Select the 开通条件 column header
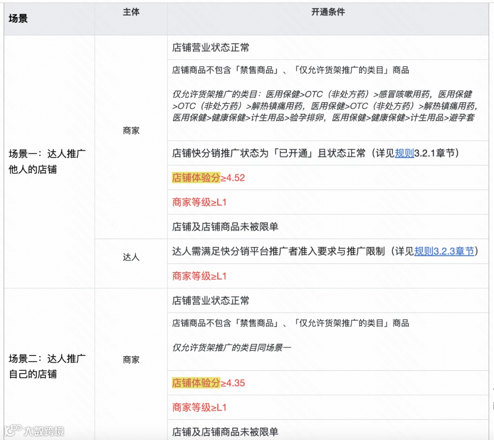This screenshot has height=440, width=494. tap(328, 12)
